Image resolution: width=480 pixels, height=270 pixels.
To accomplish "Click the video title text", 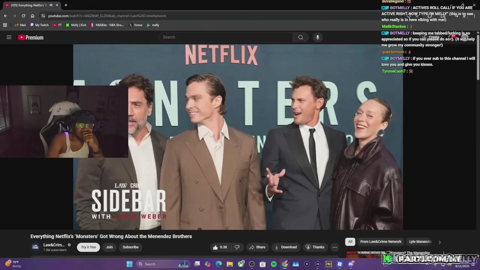I will pos(111,236).
